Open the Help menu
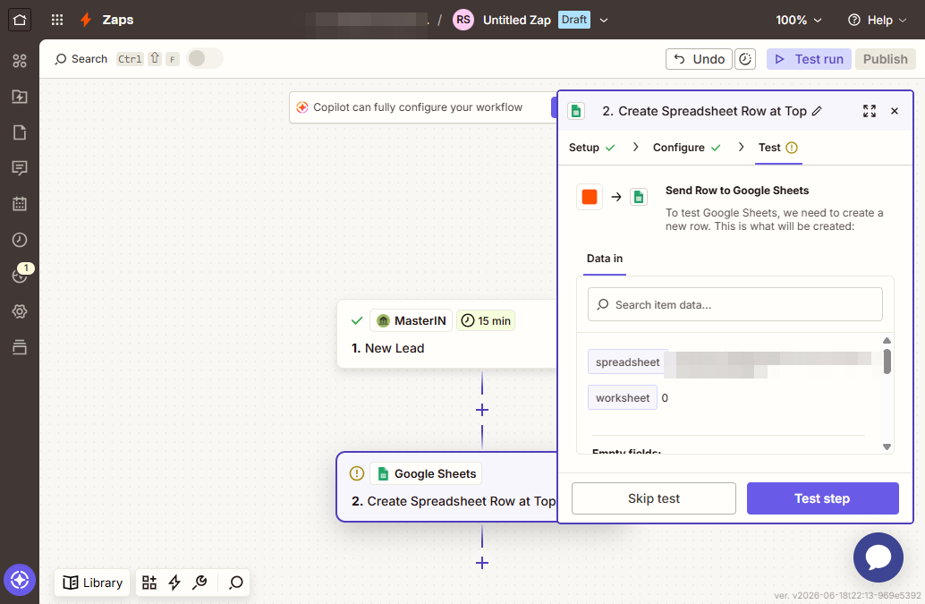Image resolution: width=925 pixels, height=604 pixels. (877, 20)
